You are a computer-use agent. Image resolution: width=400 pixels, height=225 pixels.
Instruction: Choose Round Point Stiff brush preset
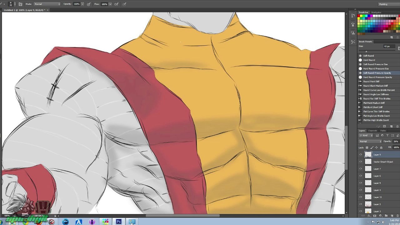click(371, 82)
